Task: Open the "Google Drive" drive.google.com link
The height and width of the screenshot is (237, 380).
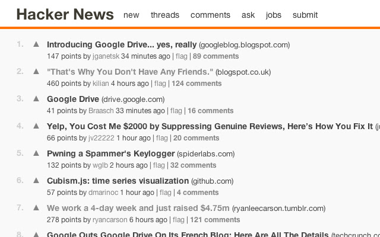Action: click(x=73, y=99)
